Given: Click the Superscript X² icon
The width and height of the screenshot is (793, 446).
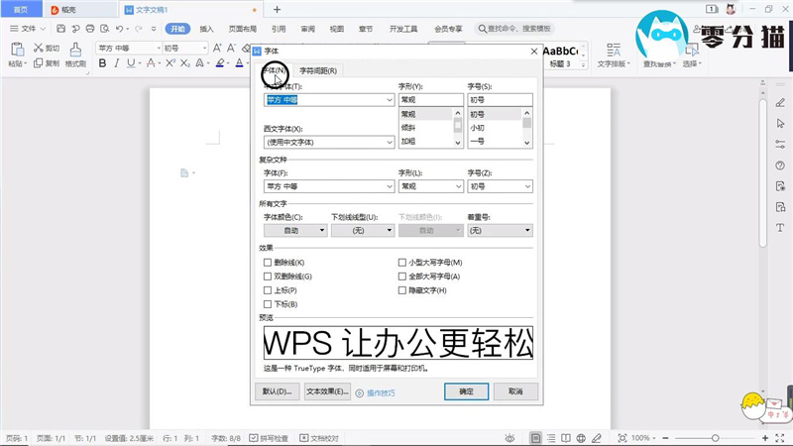Looking at the screenshot, I should click(x=170, y=63).
